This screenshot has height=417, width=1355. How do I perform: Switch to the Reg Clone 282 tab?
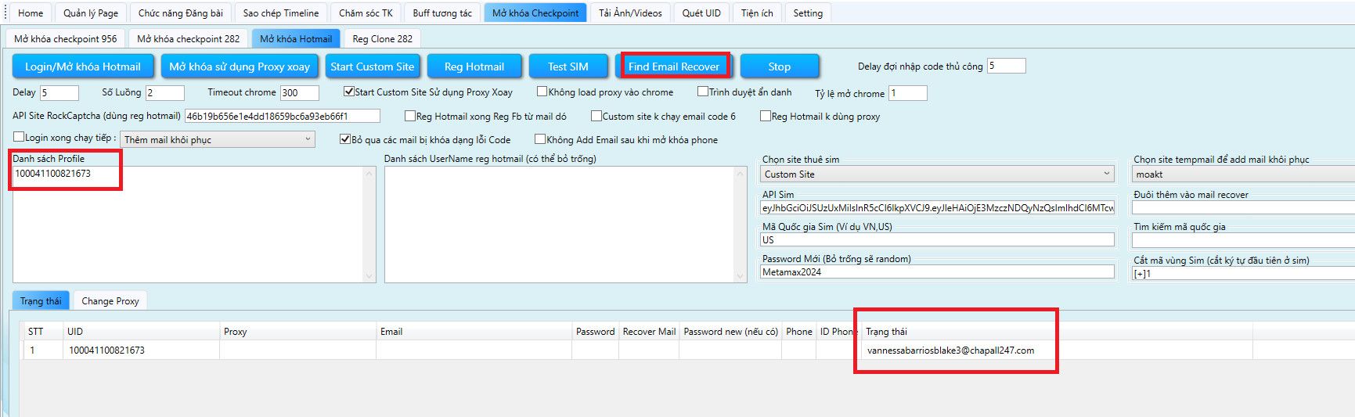tap(382, 38)
